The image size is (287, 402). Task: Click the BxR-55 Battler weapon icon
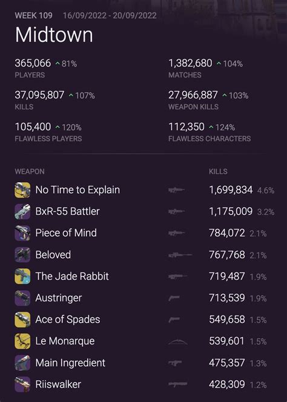[x=22, y=211]
